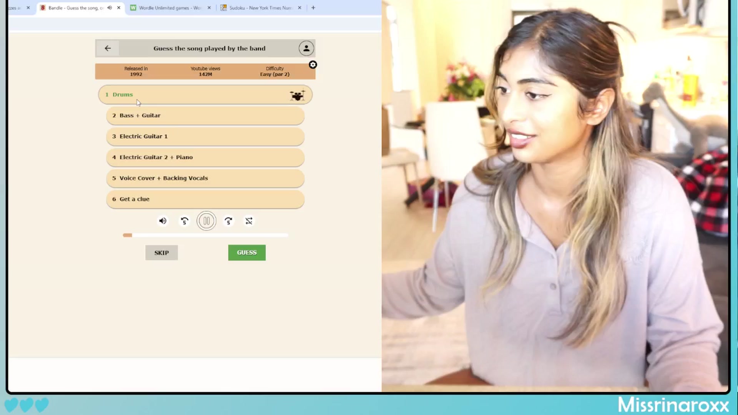738x415 pixels.
Task: Click the Youtube views 142M info
Action: pyautogui.click(x=205, y=71)
